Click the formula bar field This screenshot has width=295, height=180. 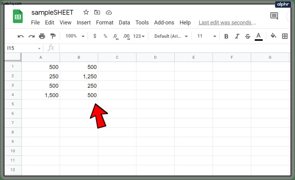(175, 48)
